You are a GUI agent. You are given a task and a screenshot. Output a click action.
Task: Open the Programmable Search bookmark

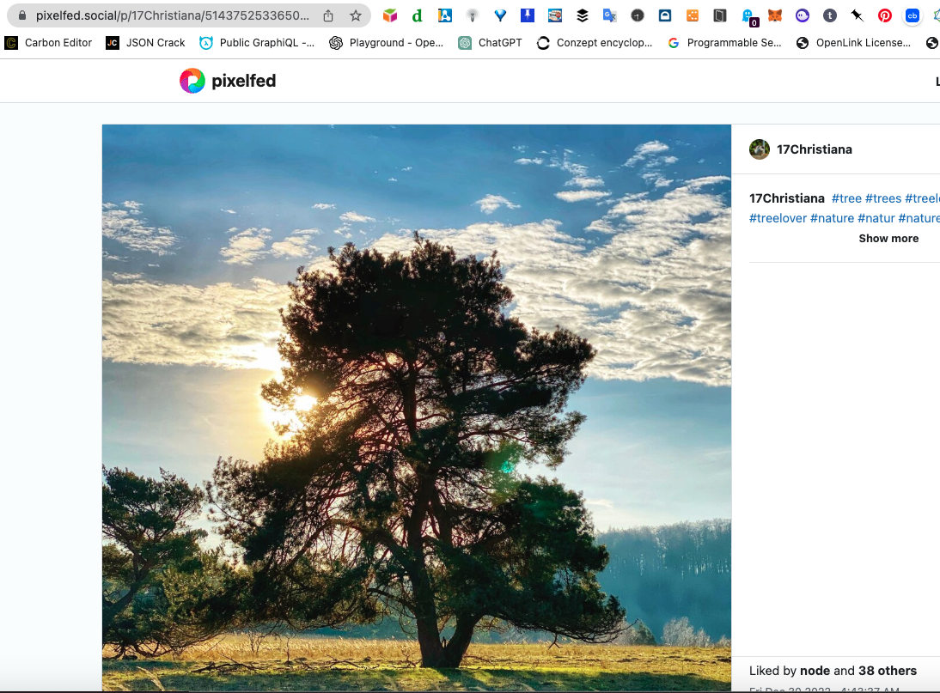(724, 43)
